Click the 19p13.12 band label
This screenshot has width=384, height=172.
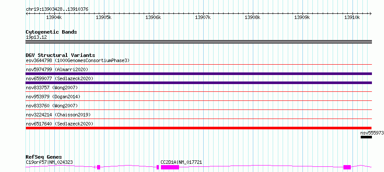pos(36,38)
